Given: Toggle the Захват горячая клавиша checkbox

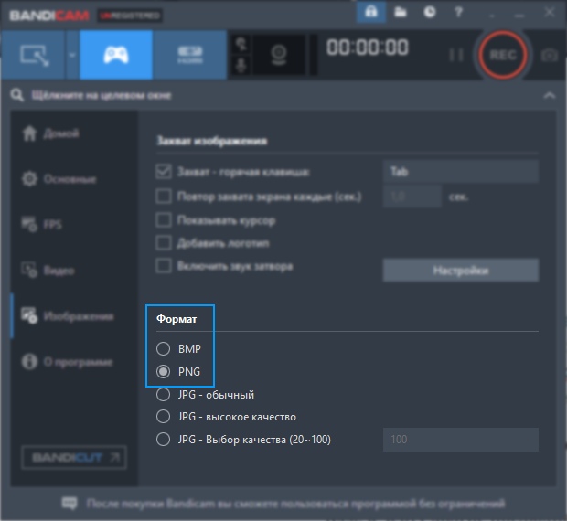Looking at the screenshot, I should point(164,172).
